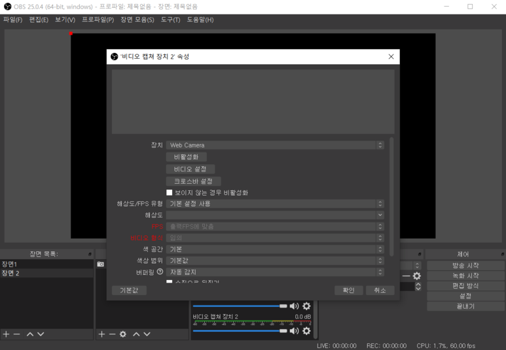
Task: Remove source with the minus icon
Action: point(112,334)
